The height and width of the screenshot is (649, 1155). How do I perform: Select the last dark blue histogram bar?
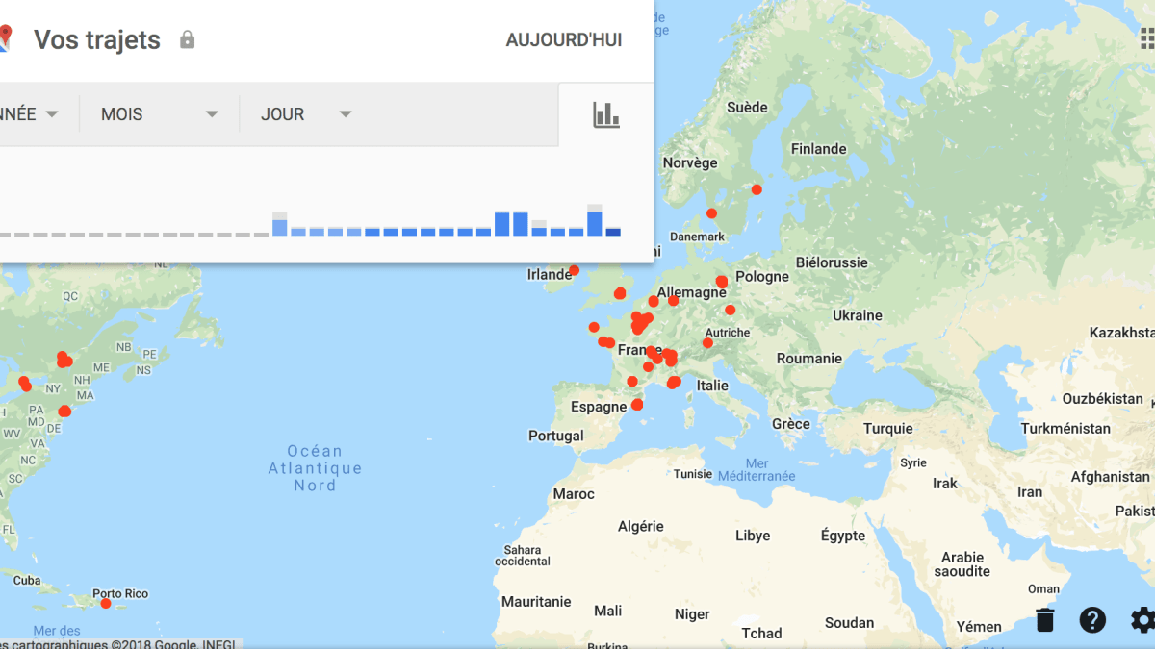point(613,232)
